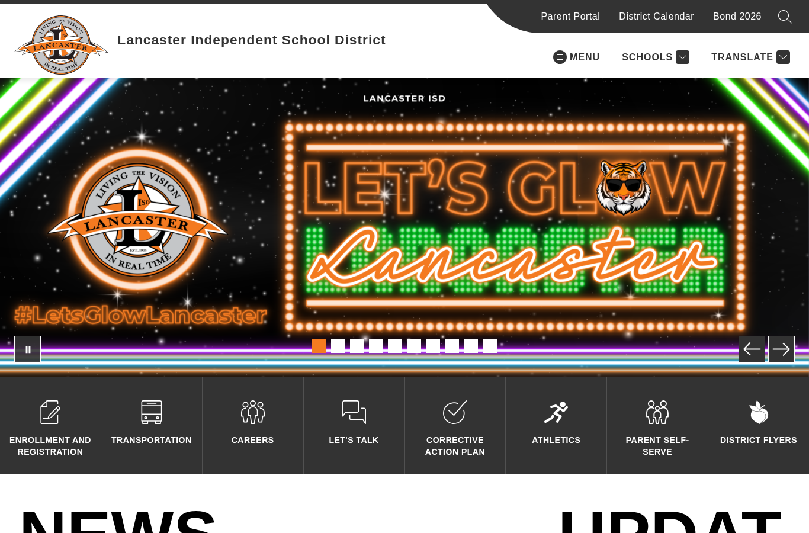Expand the Translate dropdown
The image size is (809, 533).
[750, 57]
